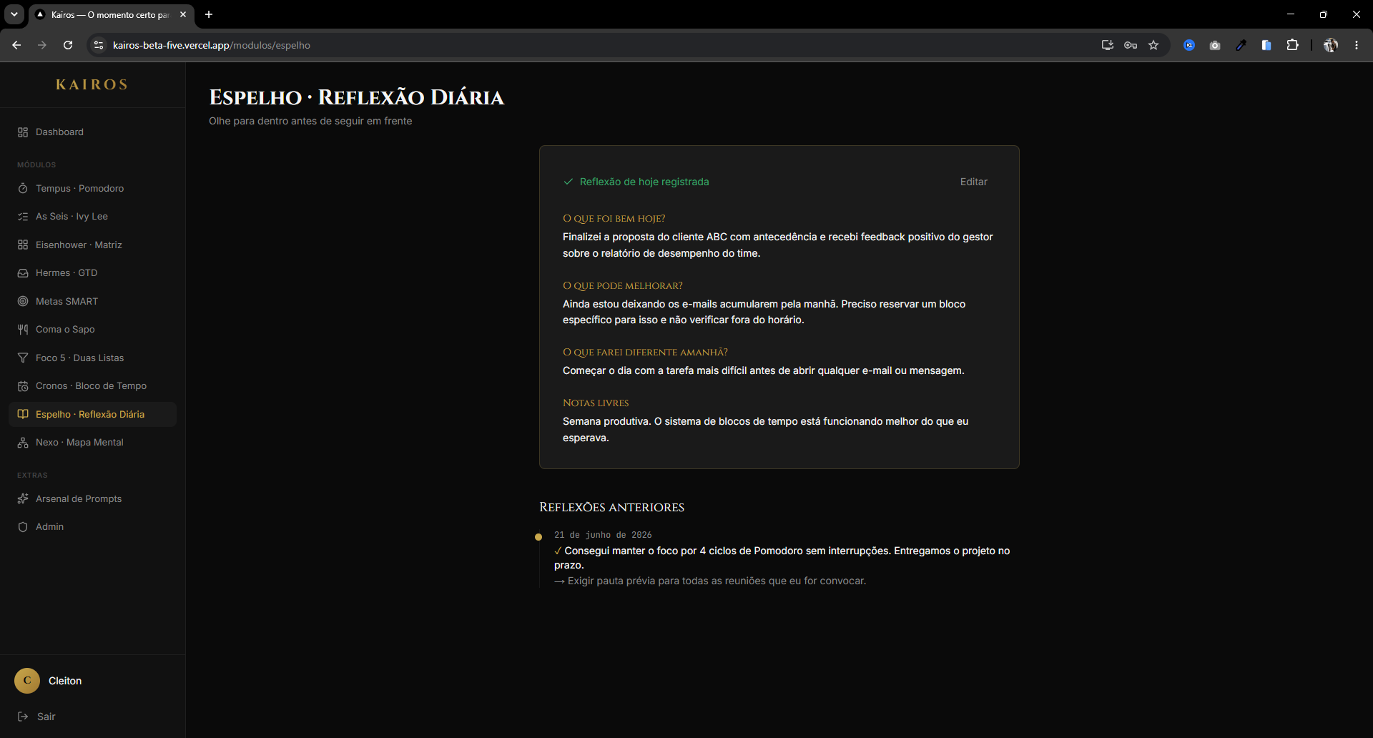Click Sair to log out
The width and height of the screenshot is (1373, 738).
(46, 717)
